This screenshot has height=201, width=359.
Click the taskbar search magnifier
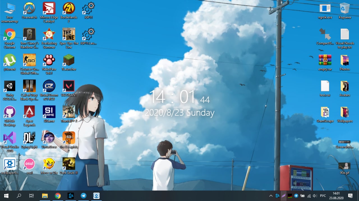click(x=19, y=196)
